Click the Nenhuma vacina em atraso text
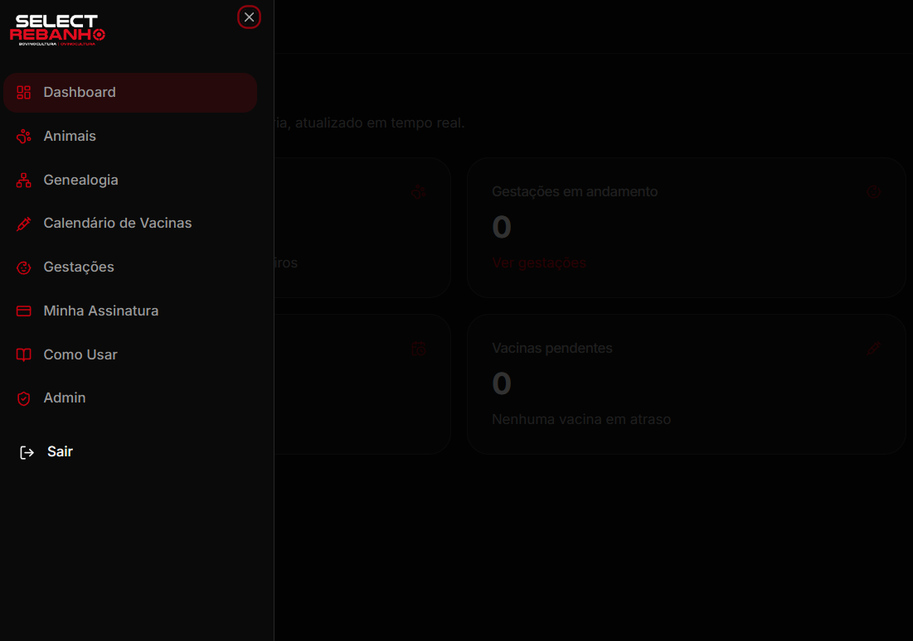Viewport: 913px width, 641px height. (x=581, y=419)
